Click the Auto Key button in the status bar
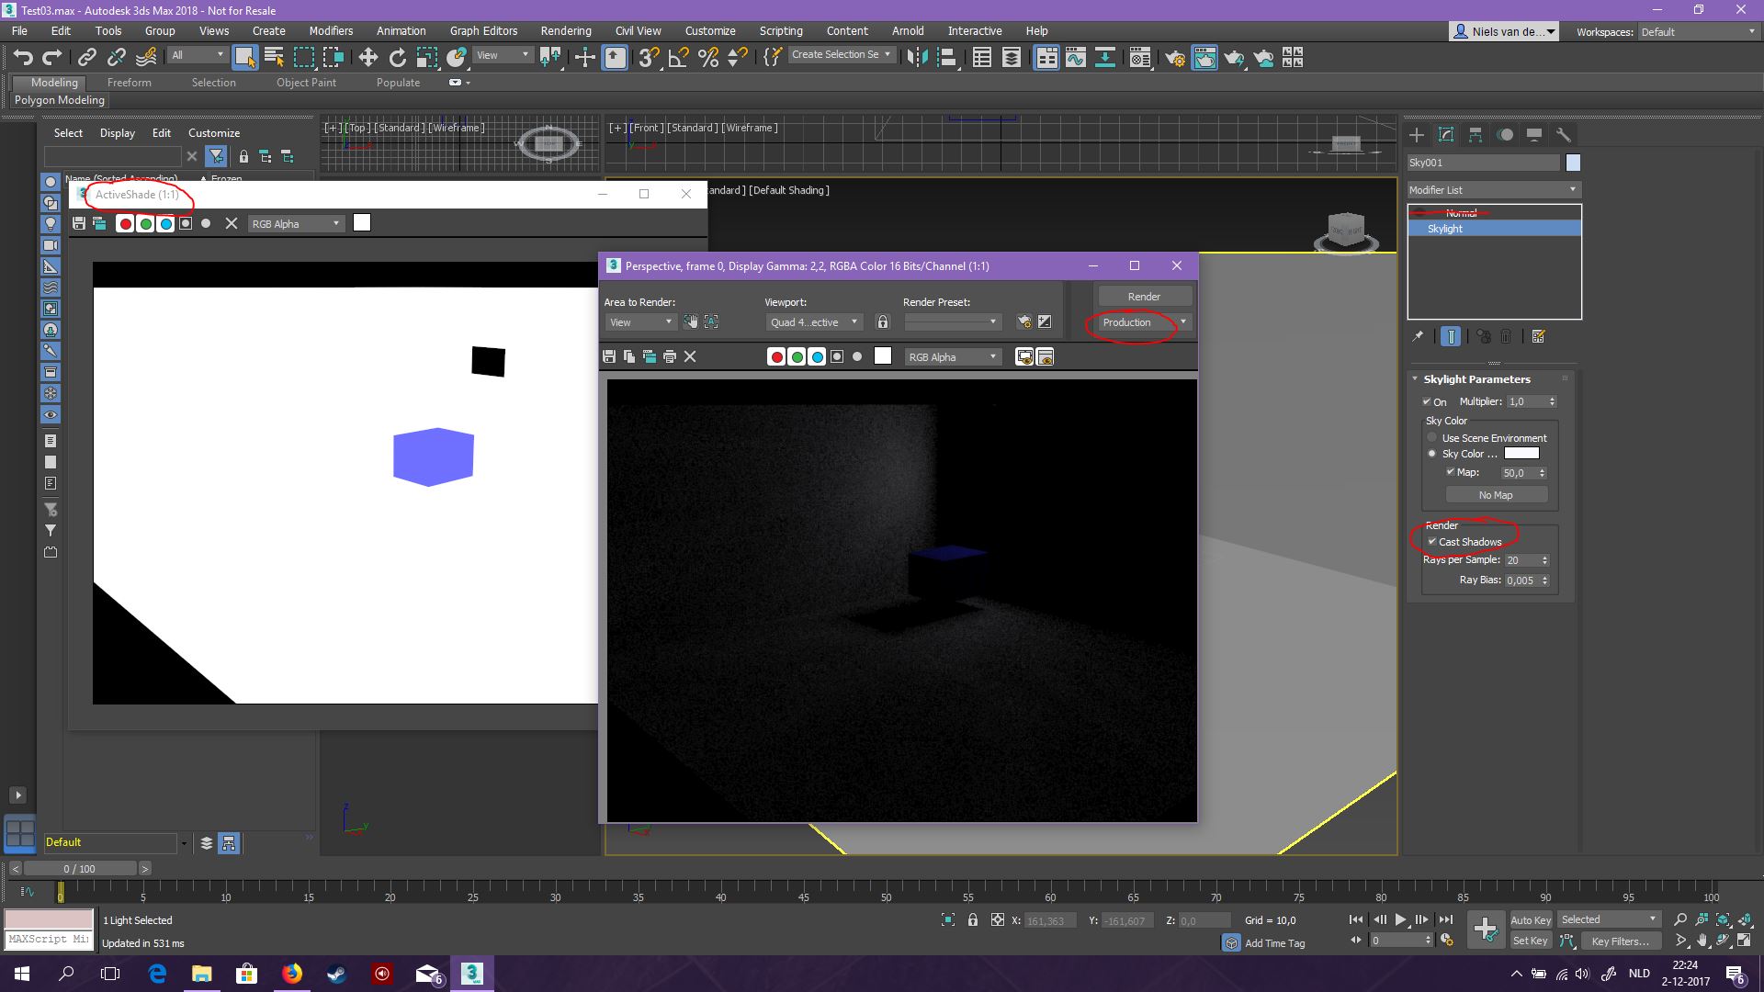The height and width of the screenshot is (992, 1764). [x=1531, y=919]
